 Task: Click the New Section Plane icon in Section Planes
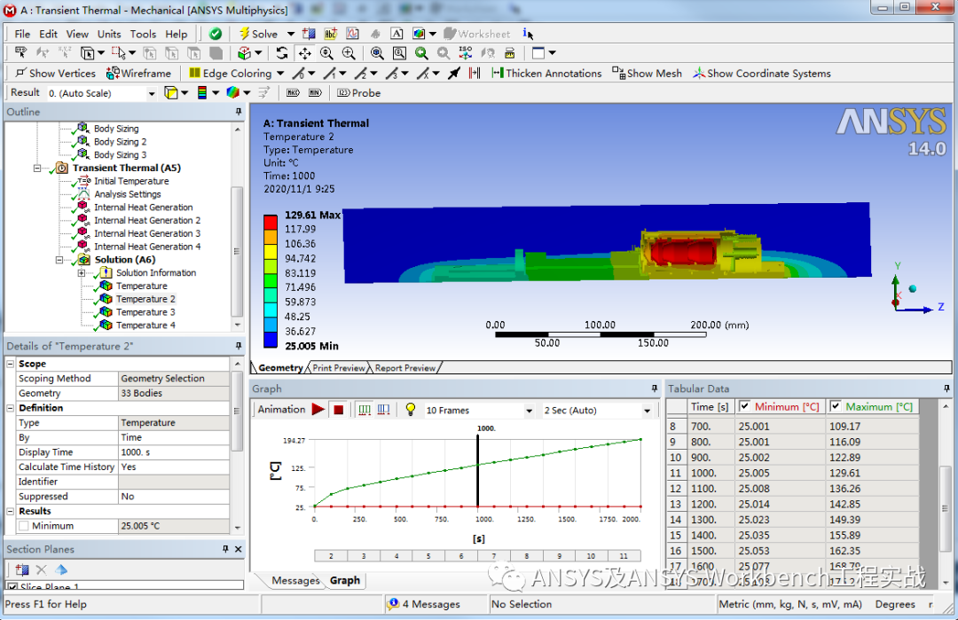[22, 570]
